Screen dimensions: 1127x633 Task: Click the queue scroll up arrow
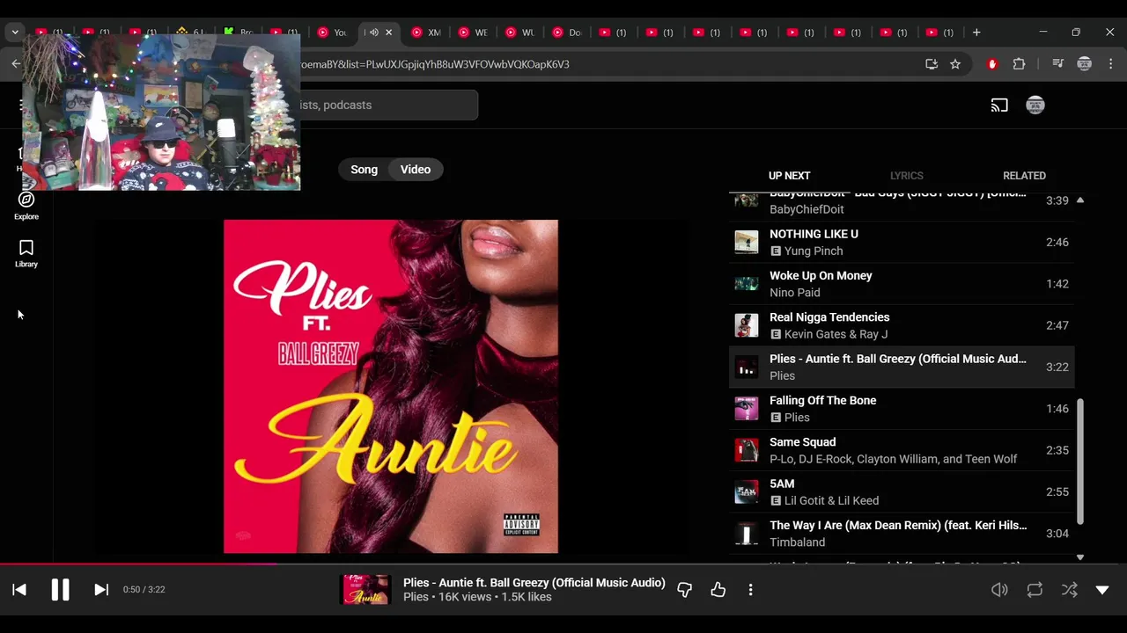1080,200
